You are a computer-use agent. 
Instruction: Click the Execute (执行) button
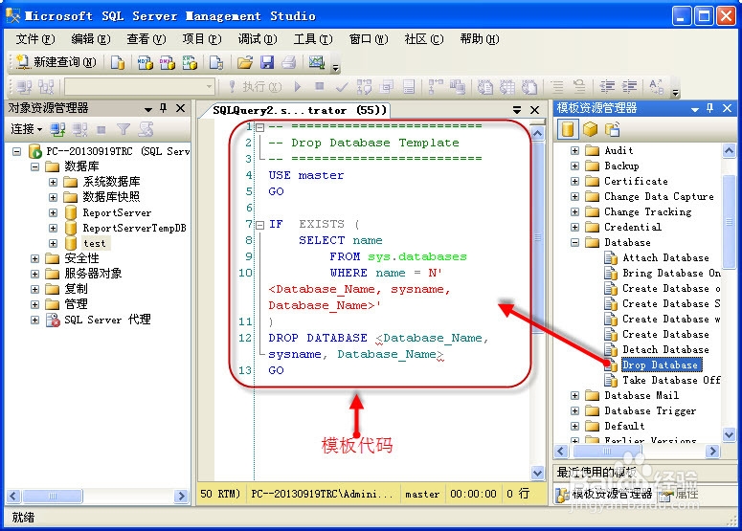coord(255,86)
